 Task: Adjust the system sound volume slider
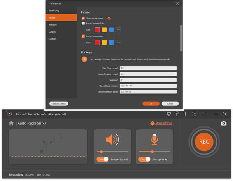(x=113, y=152)
